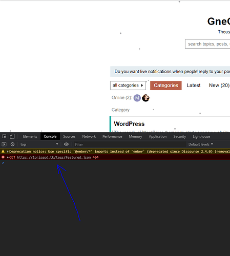Clear console with the ban icon
Viewport: 230px width, 256px height.
tap(12, 144)
